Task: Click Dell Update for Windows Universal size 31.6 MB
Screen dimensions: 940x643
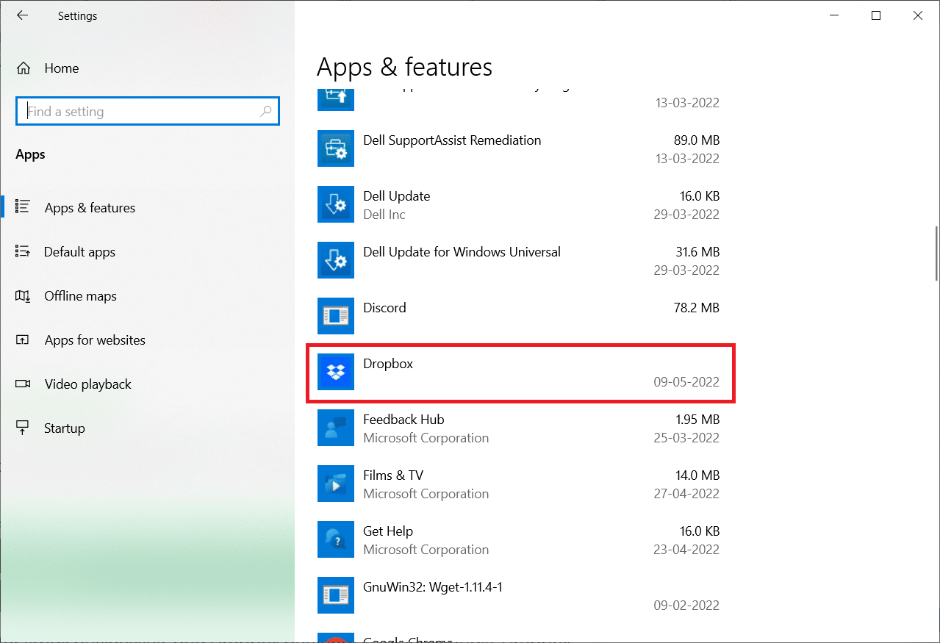Action: click(697, 252)
